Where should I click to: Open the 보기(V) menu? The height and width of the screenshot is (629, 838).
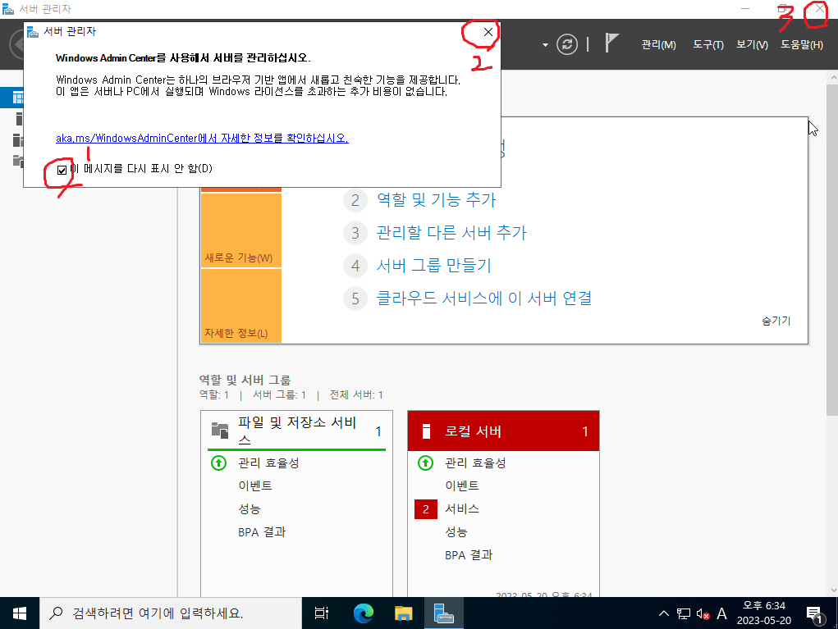click(752, 45)
